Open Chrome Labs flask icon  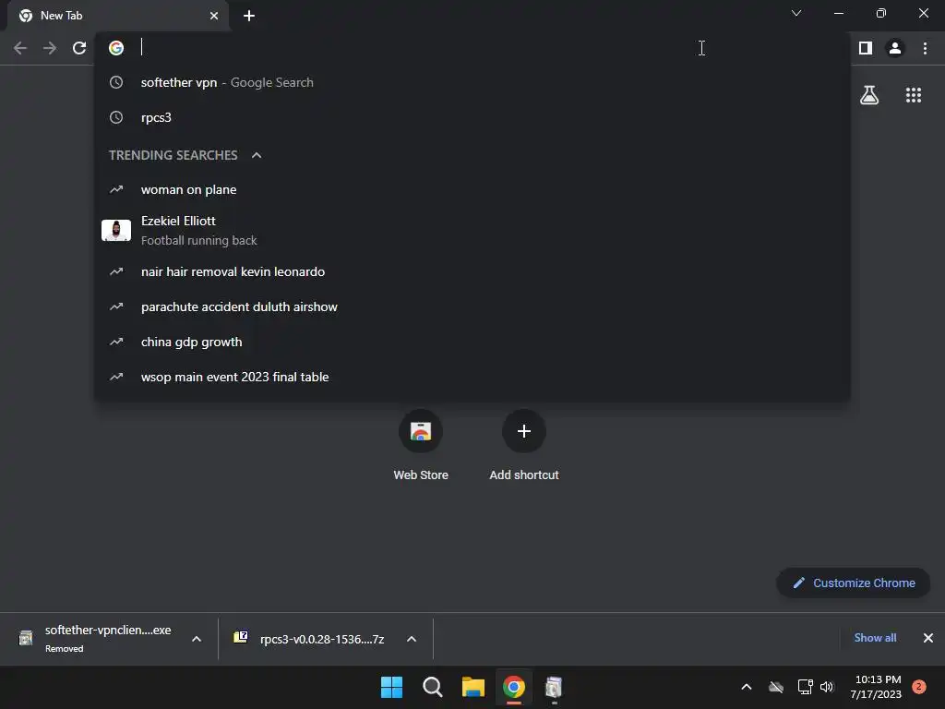(869, 95)
